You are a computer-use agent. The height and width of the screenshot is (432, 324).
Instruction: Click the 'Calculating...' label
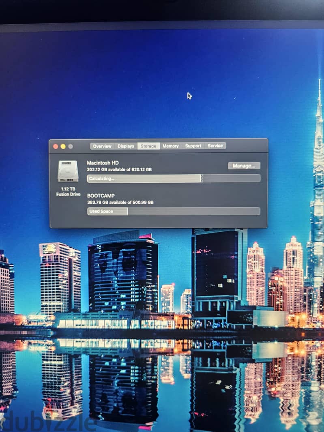pos(101,179)
